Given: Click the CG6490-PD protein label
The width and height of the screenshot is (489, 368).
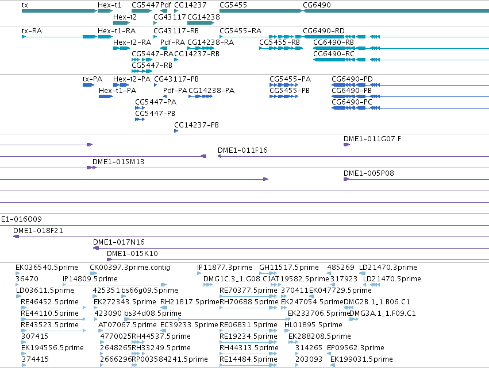Looking at the screenshot, I should [x=352, y=79].
